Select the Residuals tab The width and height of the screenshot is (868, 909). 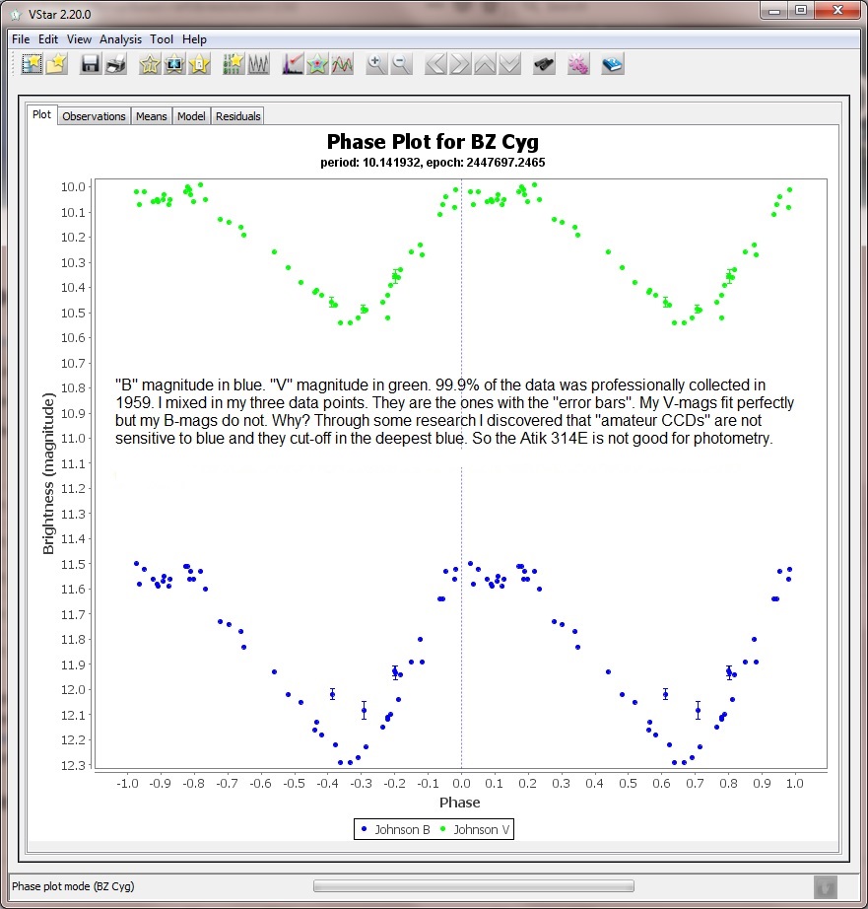click(x=238, y=116)
